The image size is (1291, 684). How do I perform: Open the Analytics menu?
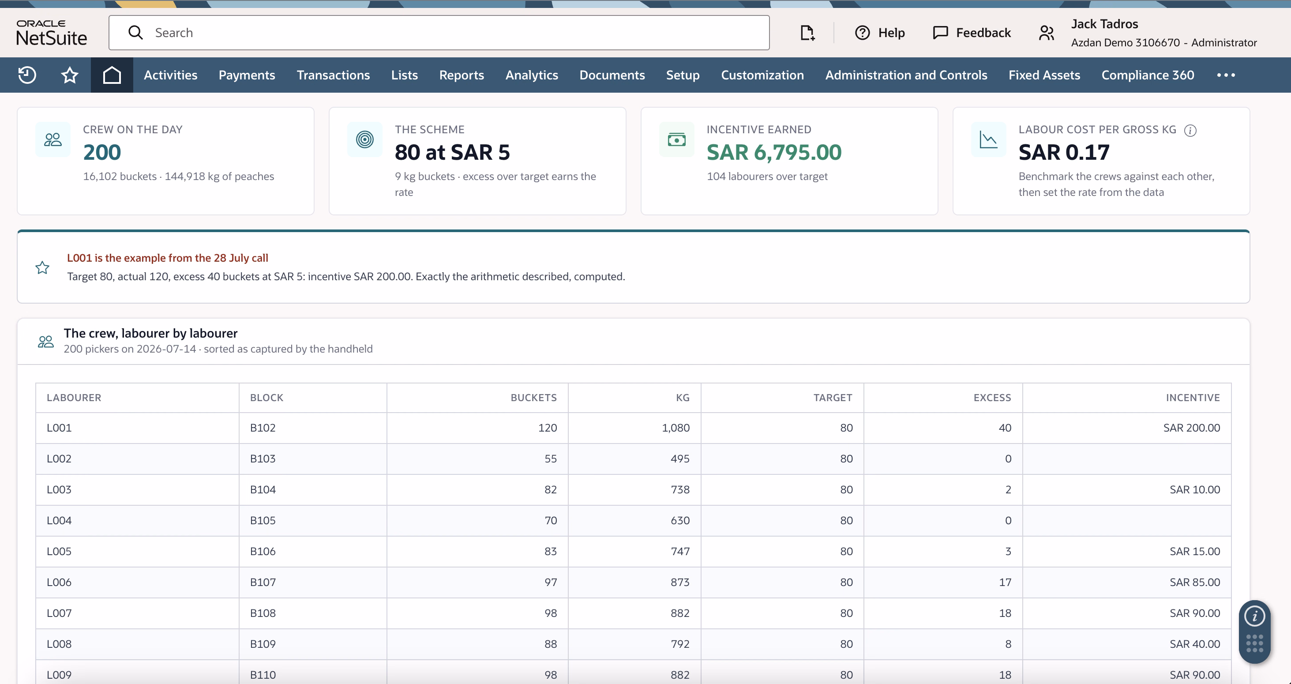click(532, 75)
